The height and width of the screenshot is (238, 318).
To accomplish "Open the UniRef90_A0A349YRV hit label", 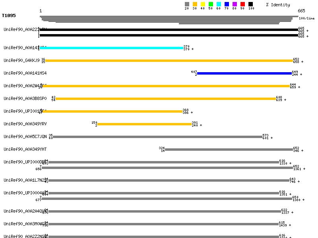I will (x=25, y=124).
